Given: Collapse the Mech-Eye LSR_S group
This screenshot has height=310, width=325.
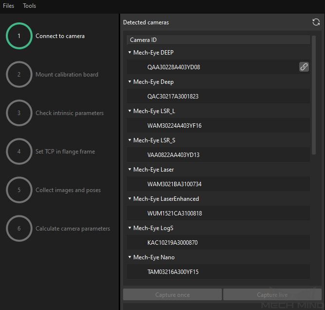Looking at the screenshot, I should (130, 140).
